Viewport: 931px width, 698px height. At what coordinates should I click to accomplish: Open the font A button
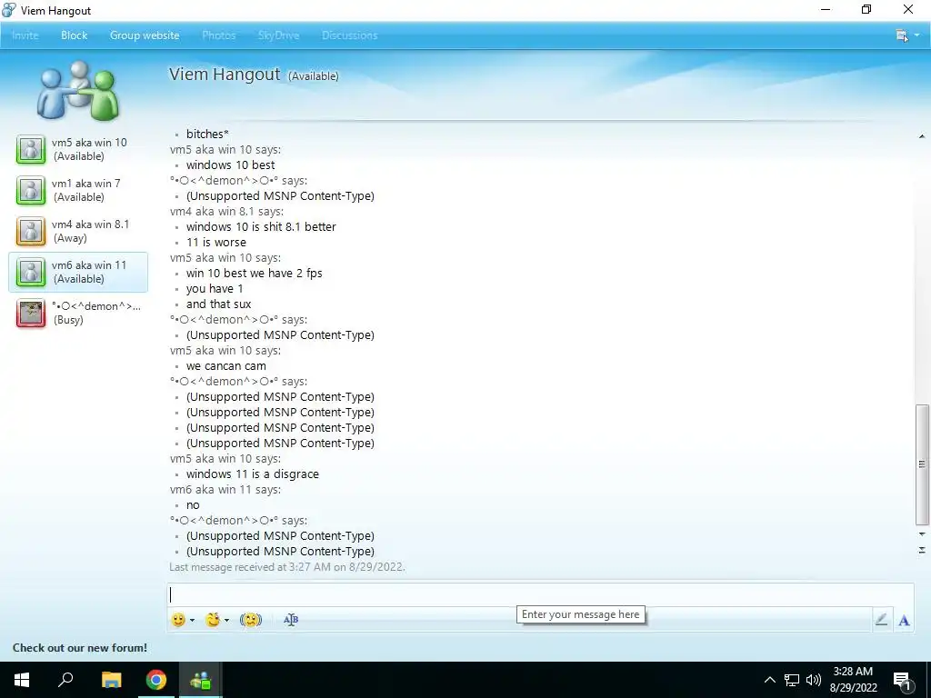[x=904, y=620]
